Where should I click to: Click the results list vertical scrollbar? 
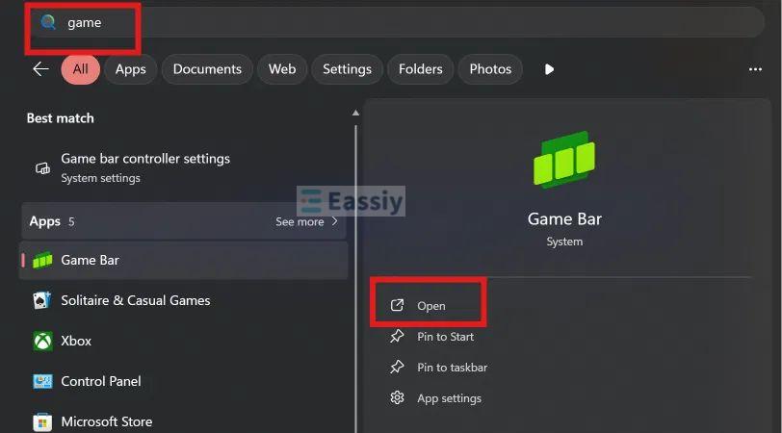(x=355, y=279)
